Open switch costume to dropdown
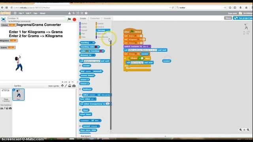This screenshot has width=253, height=142. tap(149, 47)
